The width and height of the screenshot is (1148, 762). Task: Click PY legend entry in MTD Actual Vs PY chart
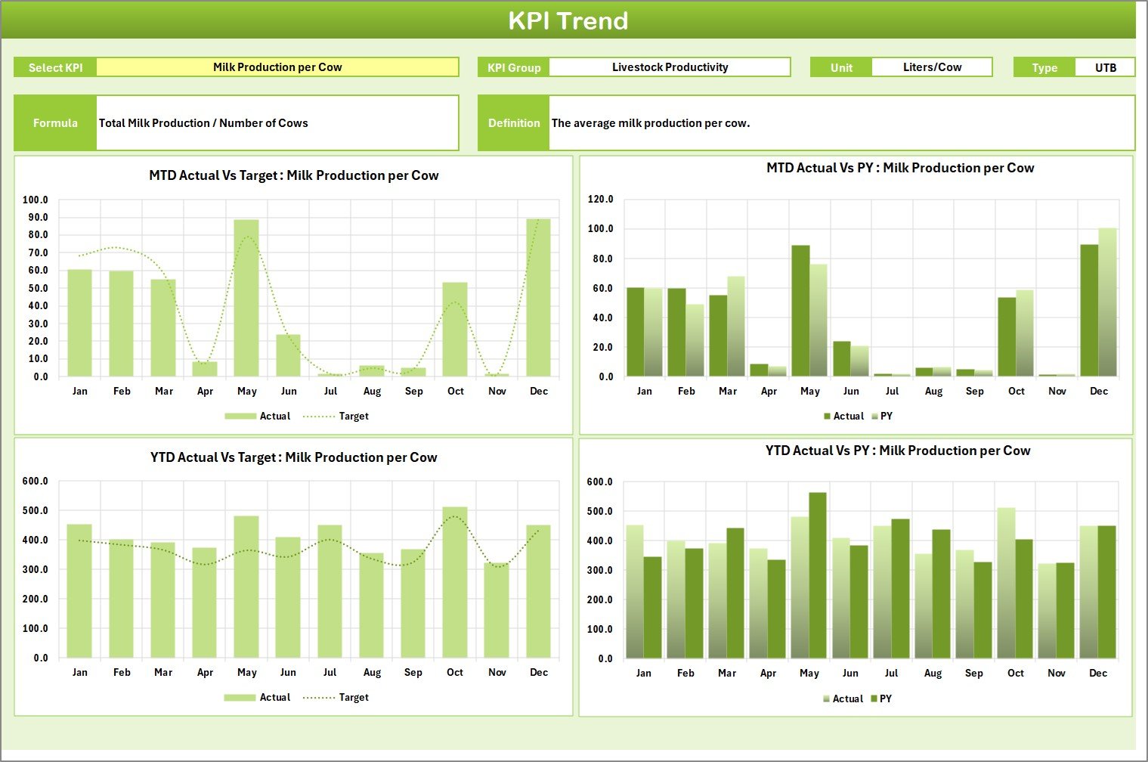click(x=886, y=417)
